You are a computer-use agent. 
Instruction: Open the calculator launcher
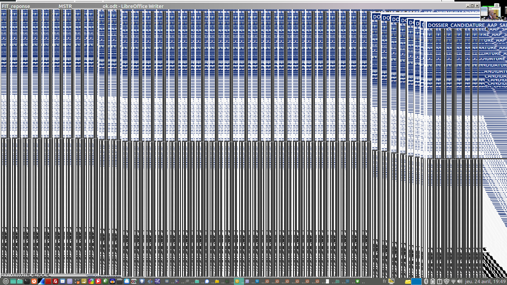(77, 281)
